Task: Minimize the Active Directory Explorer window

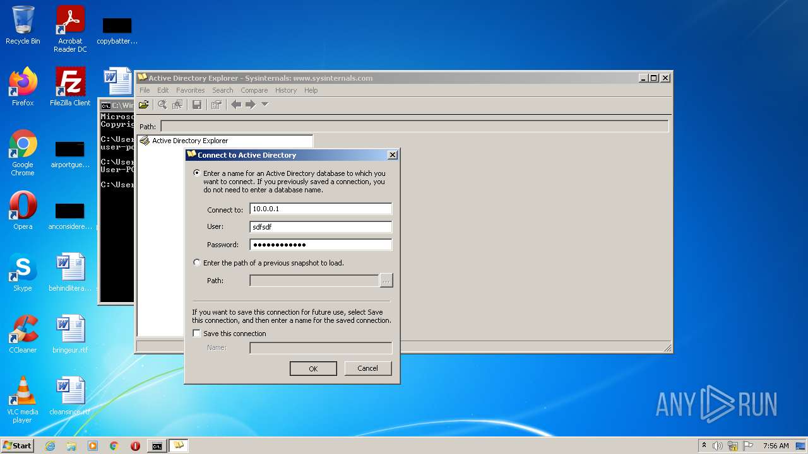Action: pos(643,78)
